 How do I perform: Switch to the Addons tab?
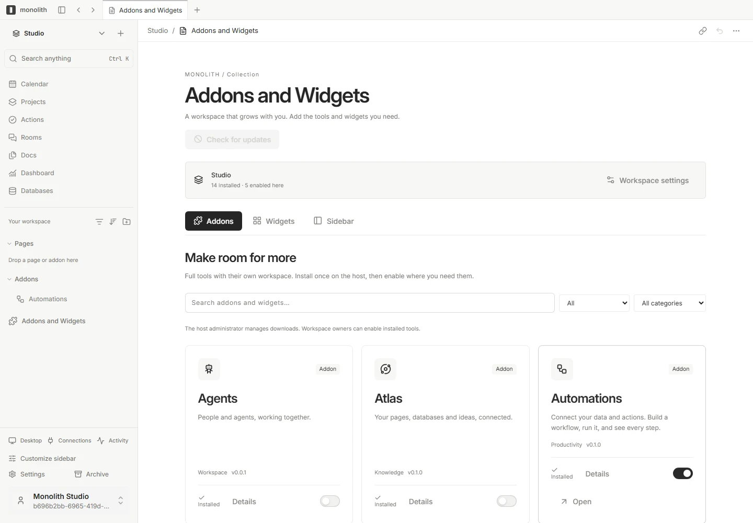pyautogui.click(x=213, y=221)
